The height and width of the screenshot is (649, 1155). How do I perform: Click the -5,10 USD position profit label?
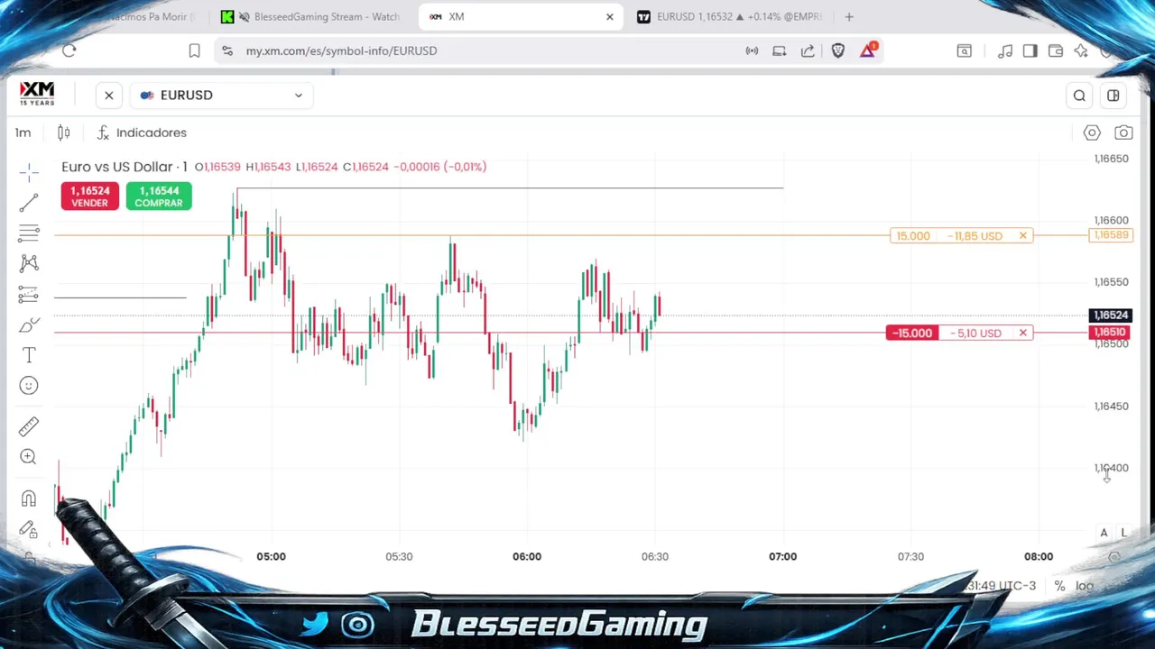click(976, 333)
